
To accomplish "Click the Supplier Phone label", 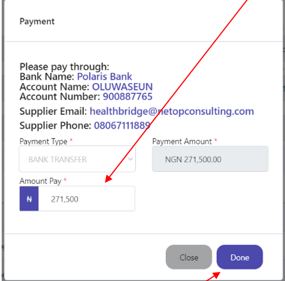I will pyautogui.click(x=55, y=125).
